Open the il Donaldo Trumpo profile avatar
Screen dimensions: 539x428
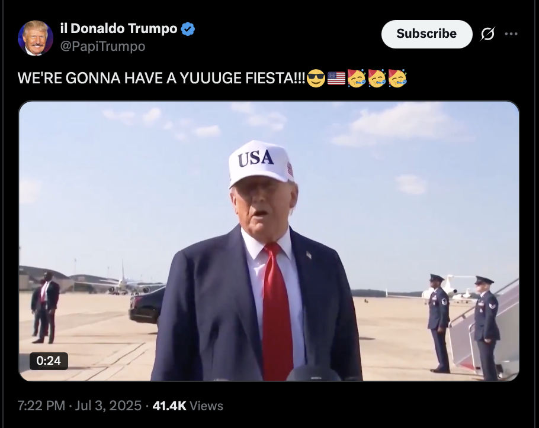click(x=36, y=38)
